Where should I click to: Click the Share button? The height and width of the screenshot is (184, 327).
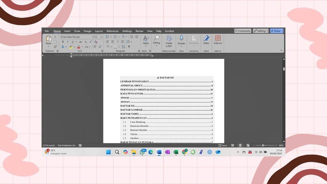coord(277,31)
